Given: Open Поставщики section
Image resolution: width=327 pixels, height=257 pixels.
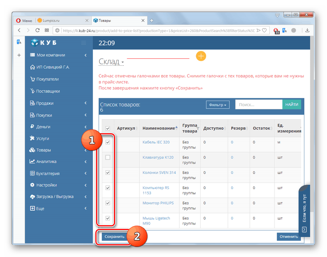Looking at the screenshot, I should pyautogui.click(x=45, y=91).
